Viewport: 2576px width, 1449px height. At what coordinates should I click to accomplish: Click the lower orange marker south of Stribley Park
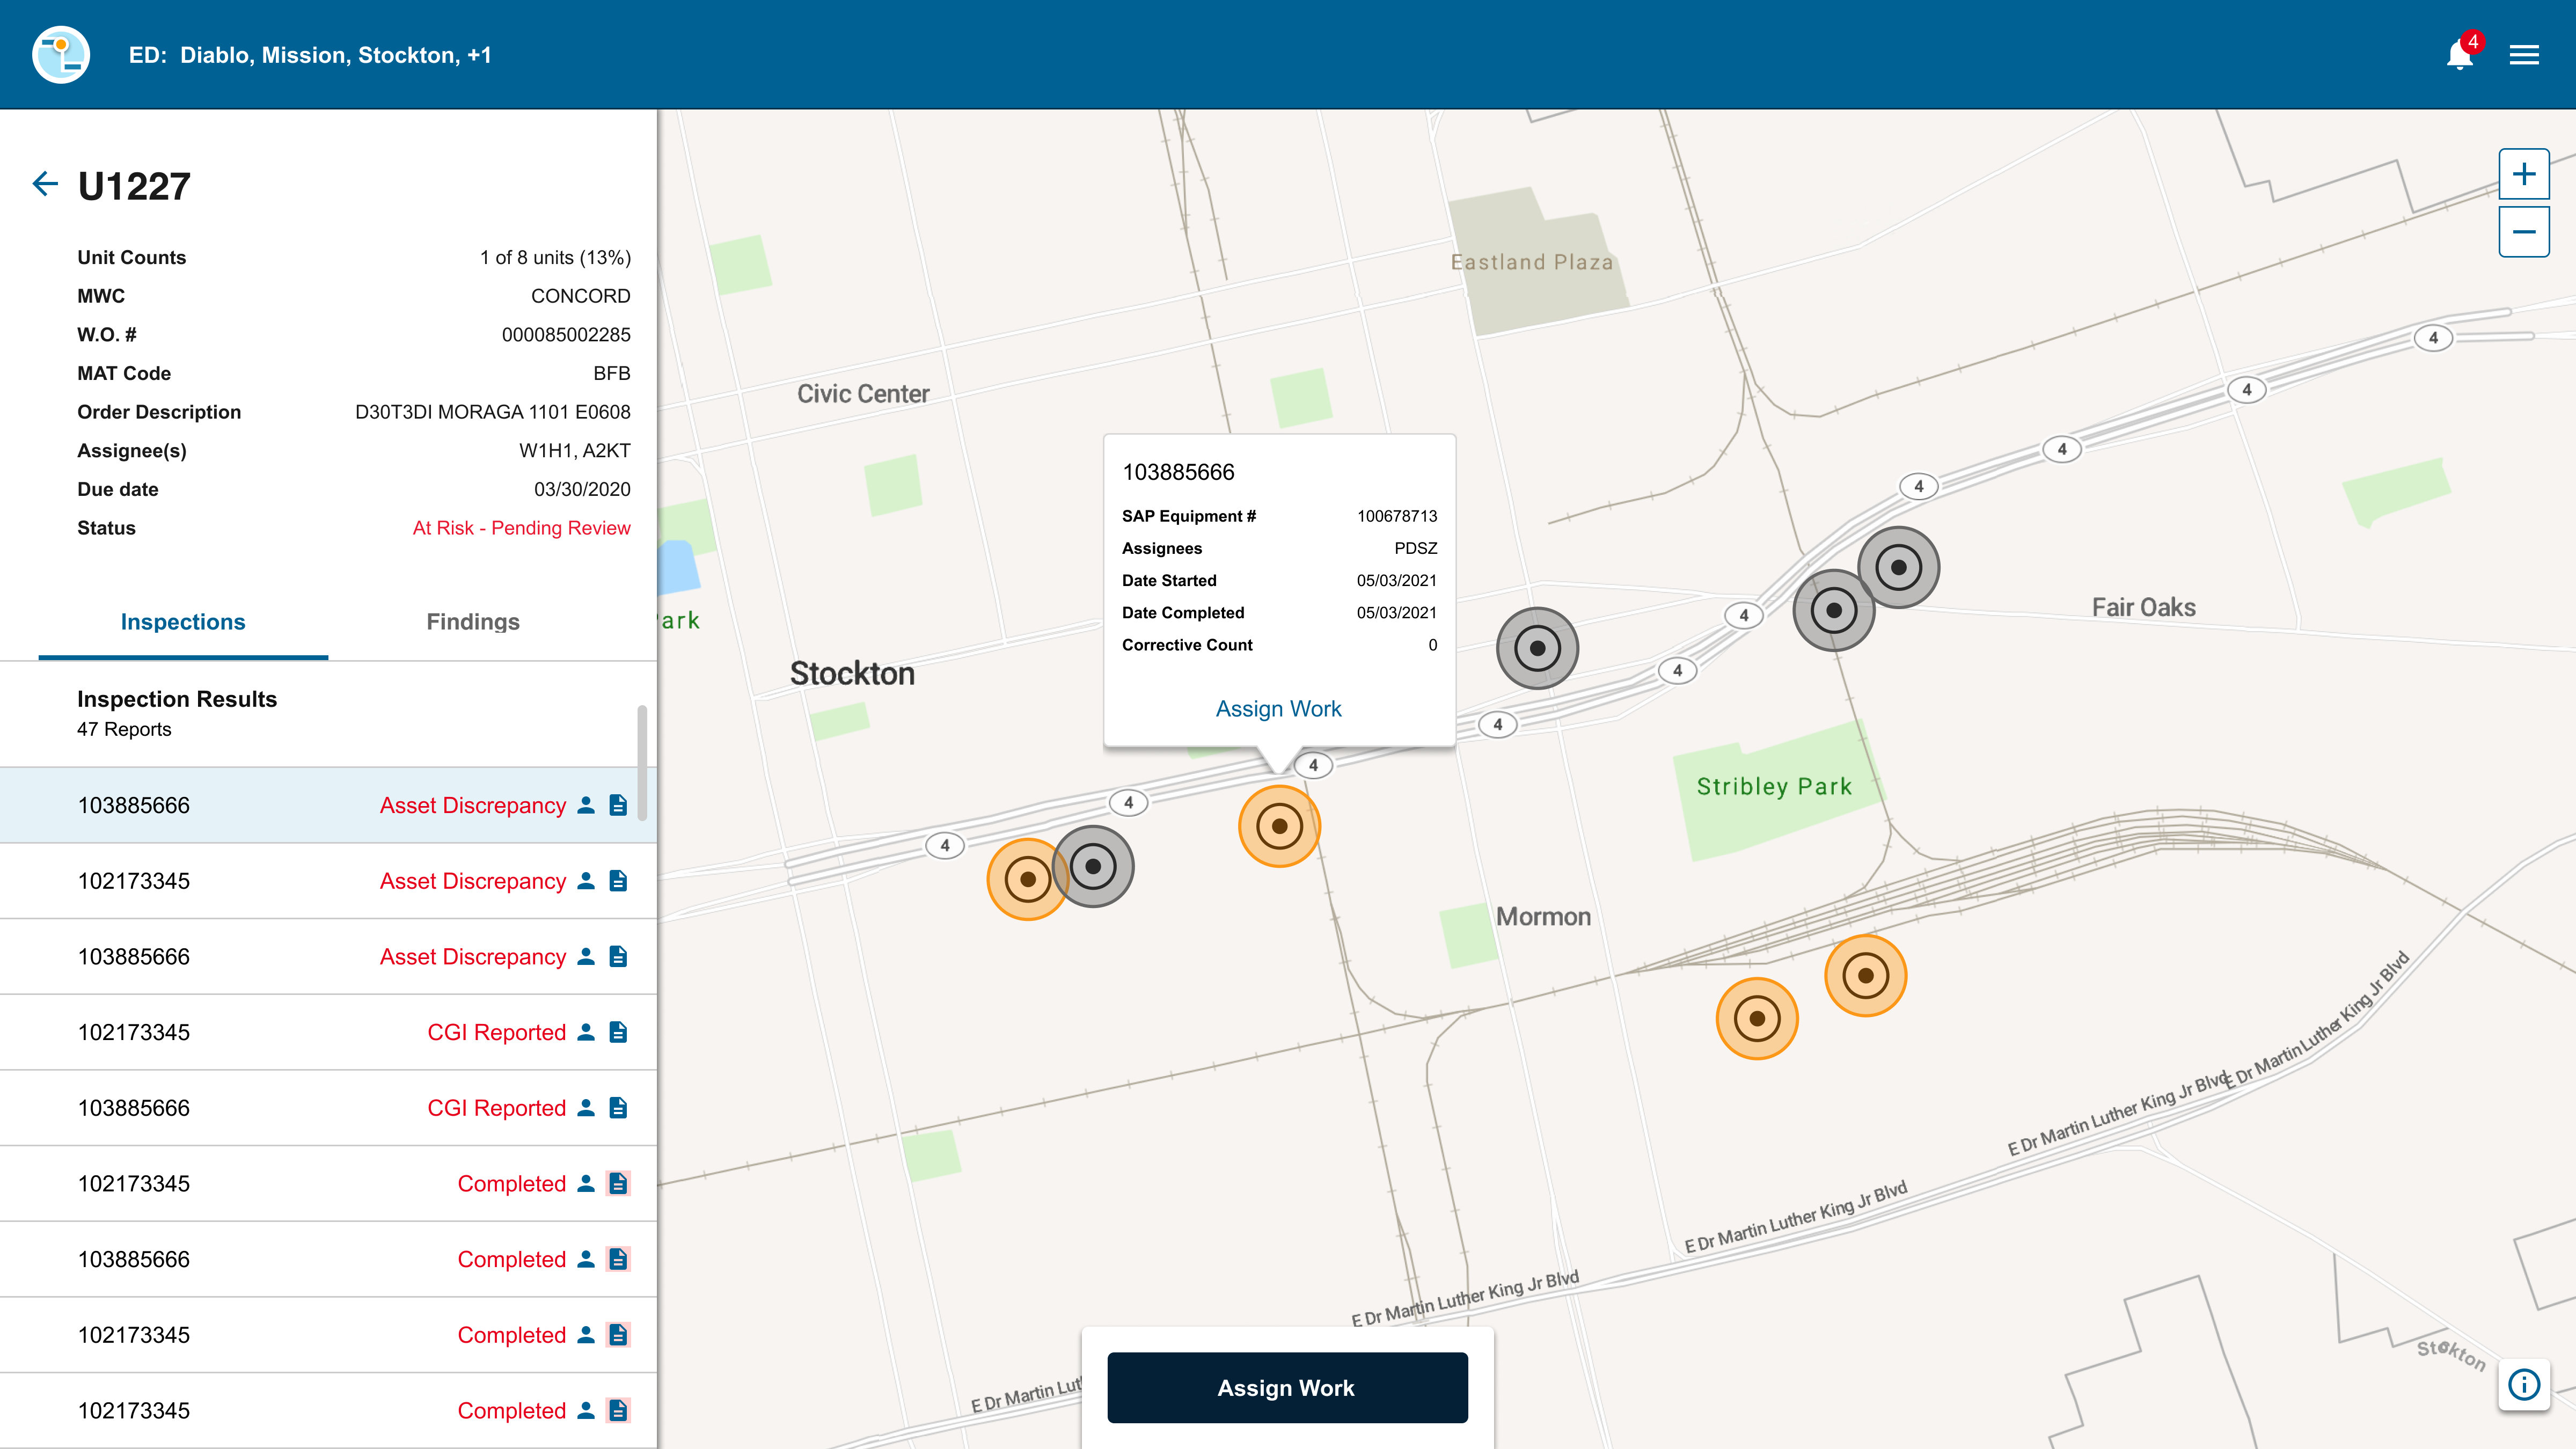[1757, 1018]
